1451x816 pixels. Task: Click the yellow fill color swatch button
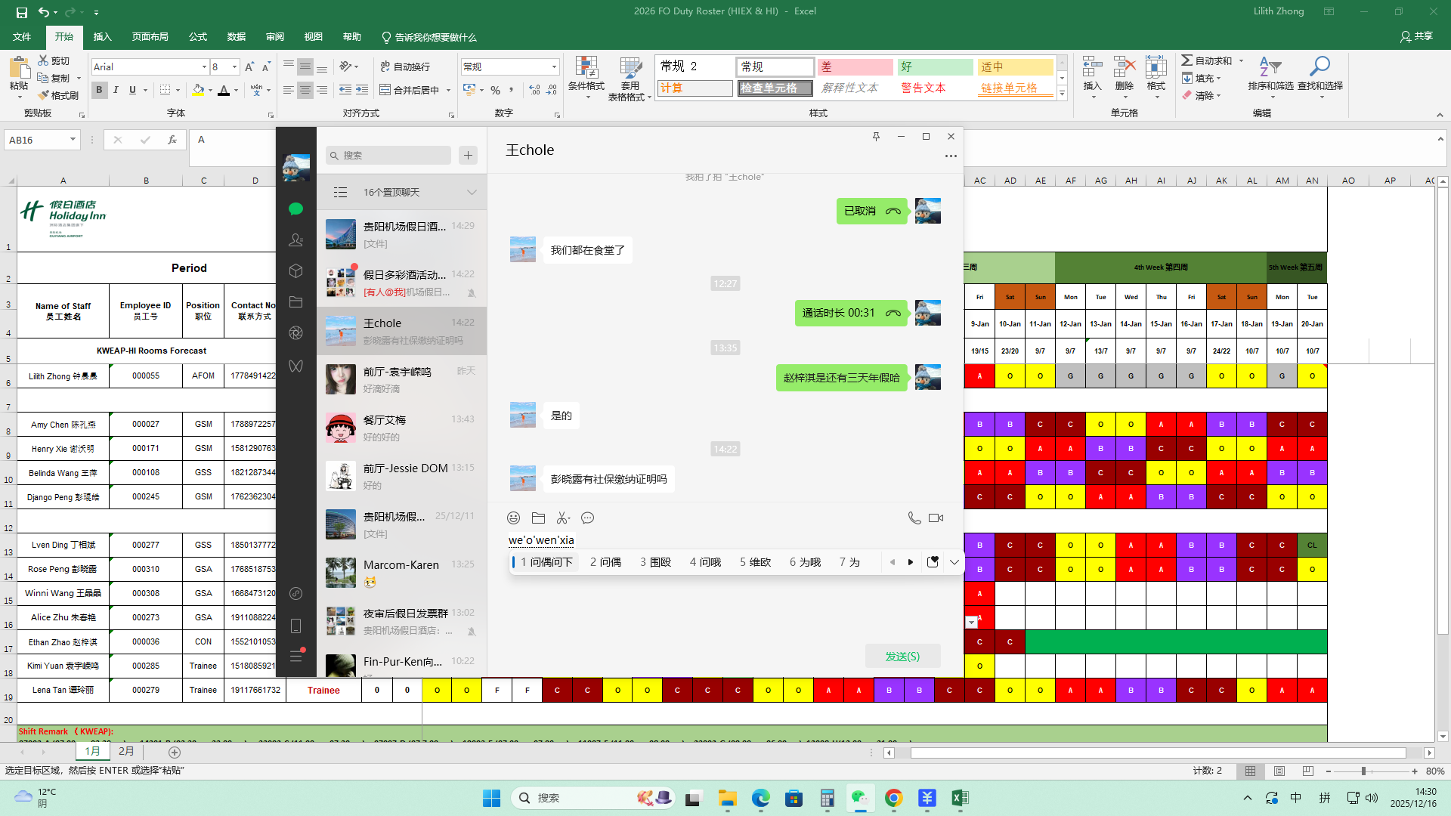click(x=198, y=91)
